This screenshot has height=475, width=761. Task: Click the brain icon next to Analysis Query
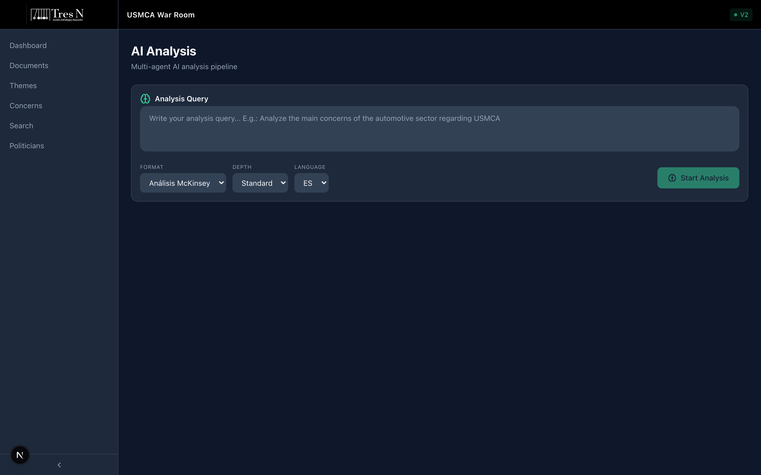pos(146,98)
